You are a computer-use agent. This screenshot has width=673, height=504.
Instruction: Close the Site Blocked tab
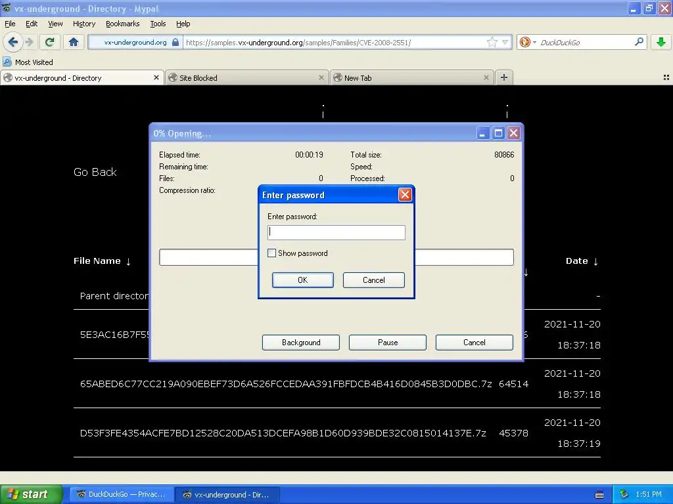point(321,77)
